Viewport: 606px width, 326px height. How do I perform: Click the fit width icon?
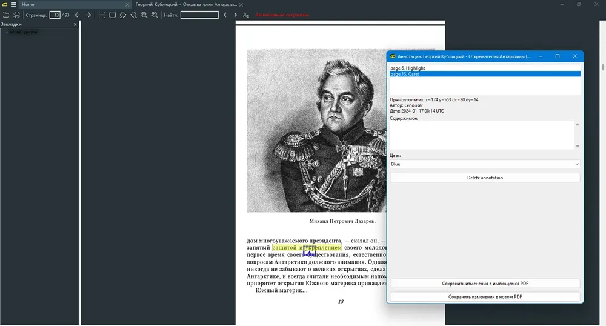click(102, 15)
